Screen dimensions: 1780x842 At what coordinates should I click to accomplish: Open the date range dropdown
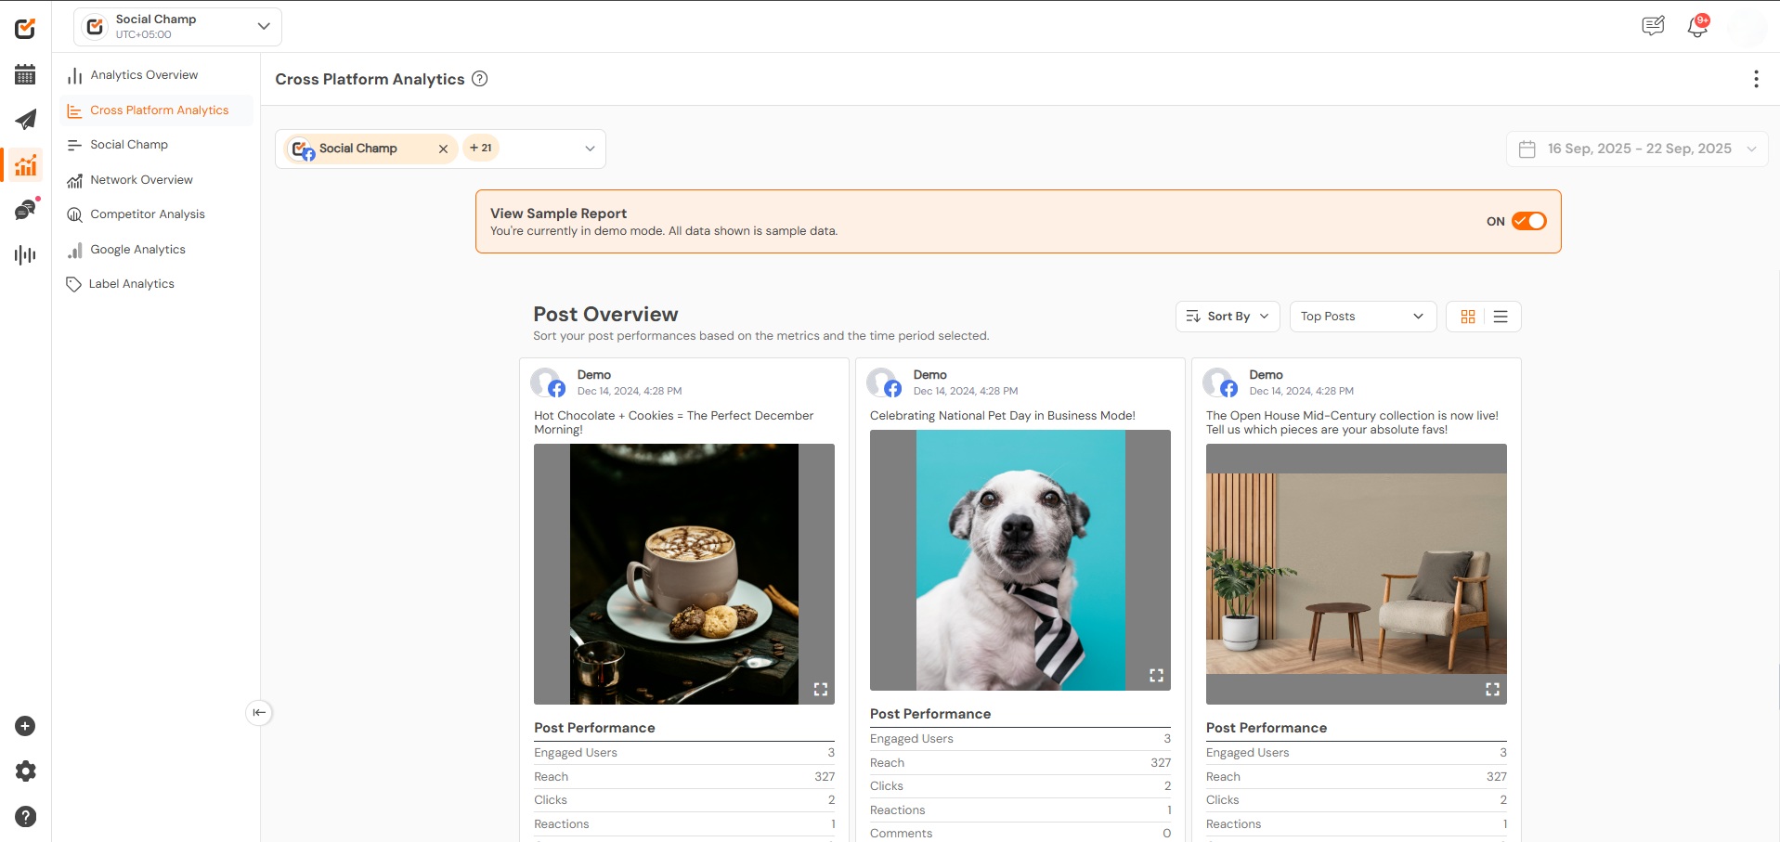[x=1637, y=149]
